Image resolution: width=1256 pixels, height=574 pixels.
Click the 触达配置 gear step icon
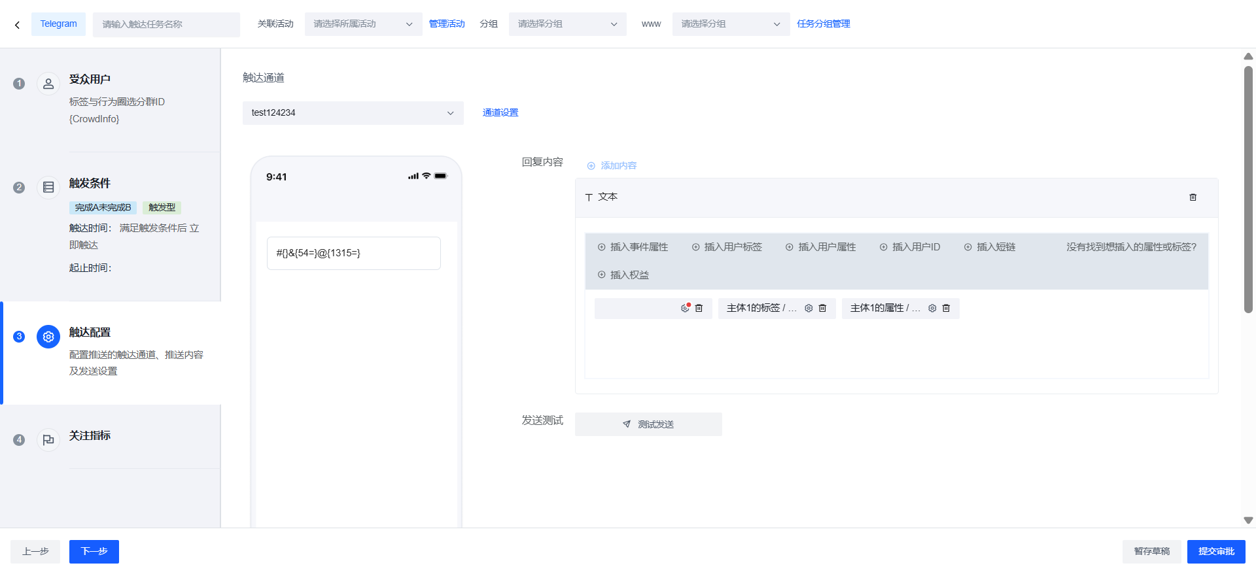pos(48,337)
